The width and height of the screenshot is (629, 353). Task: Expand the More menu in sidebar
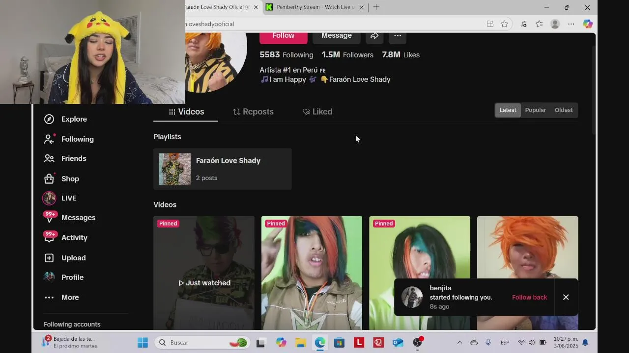click(61, 298)
